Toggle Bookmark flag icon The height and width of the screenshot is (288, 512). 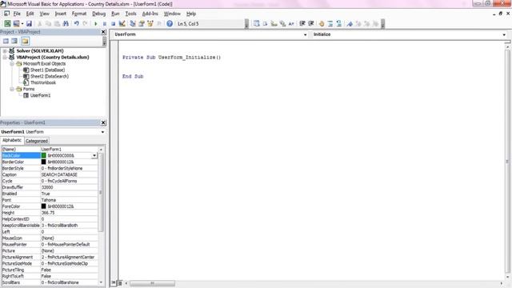pos(350,23)
